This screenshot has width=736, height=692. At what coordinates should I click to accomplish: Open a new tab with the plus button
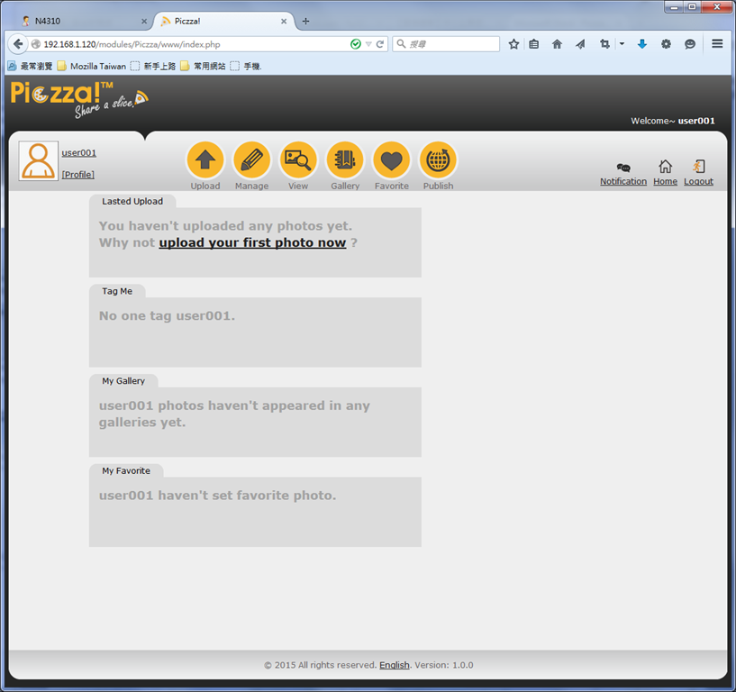[305, 21]
